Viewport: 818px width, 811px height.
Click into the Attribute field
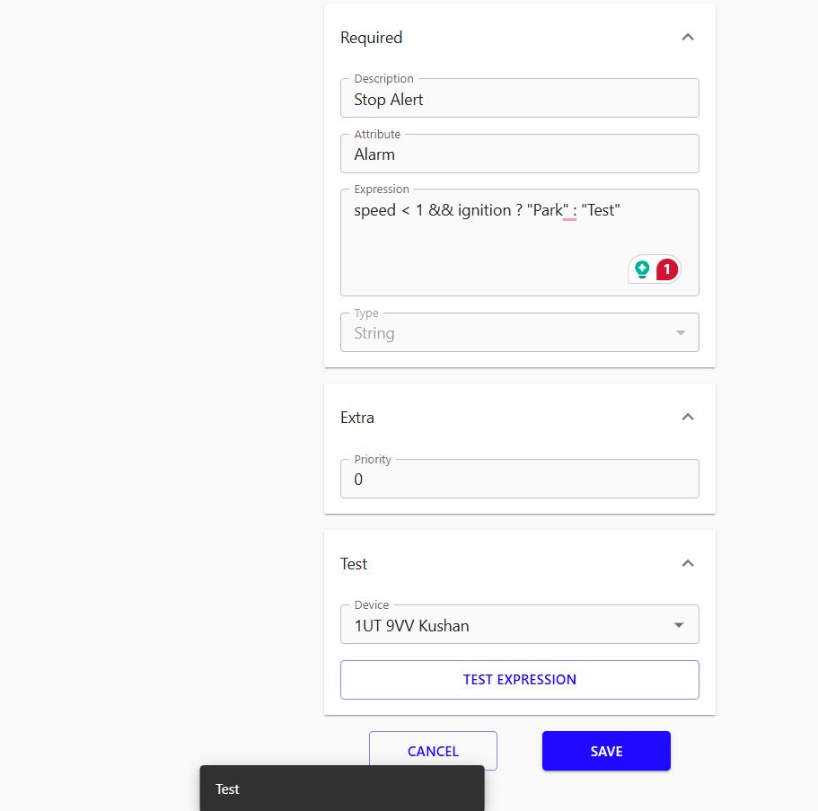click(519, 154)
